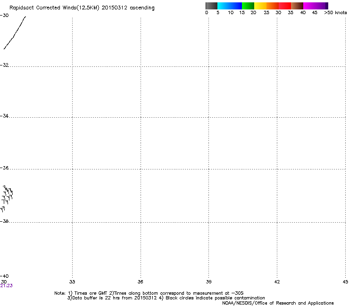Click the yellow 20-25 knots color band
This screenshot has height=306, width=349.
[260, 6]
